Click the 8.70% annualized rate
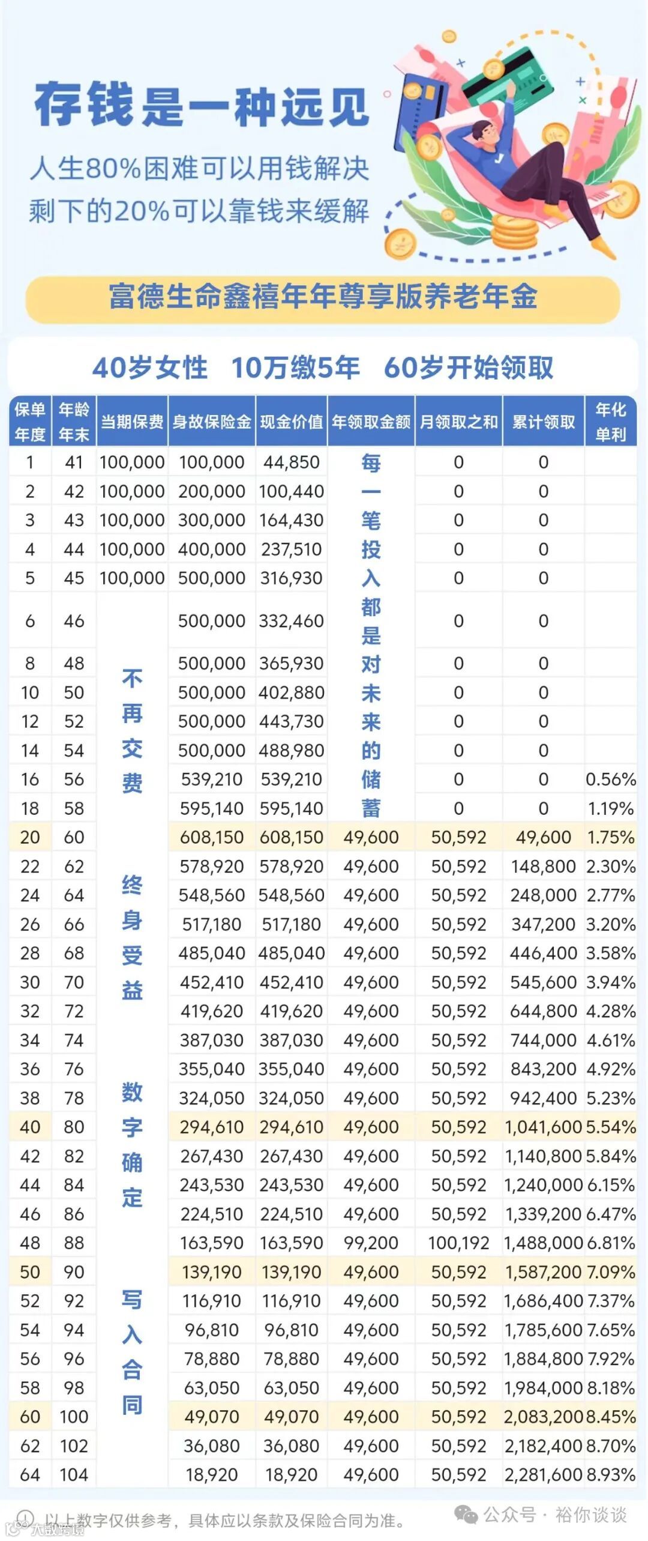Viewport: 648px width, 1541px height. click(611, 1446)
